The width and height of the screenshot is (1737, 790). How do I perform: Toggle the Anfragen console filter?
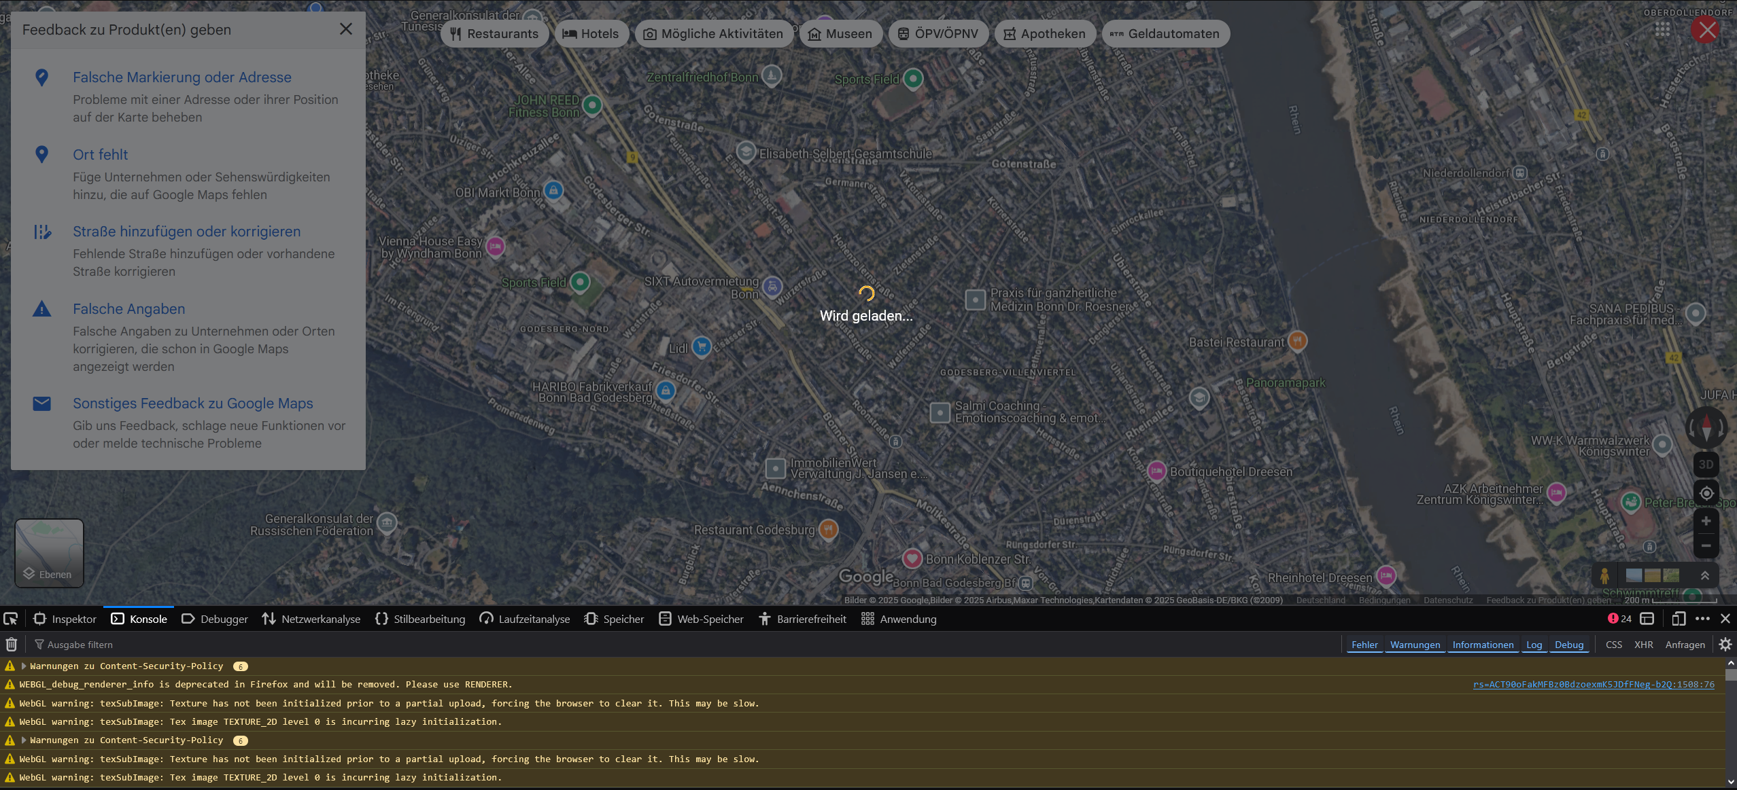pyautogui.click(x=1685, y=645)
